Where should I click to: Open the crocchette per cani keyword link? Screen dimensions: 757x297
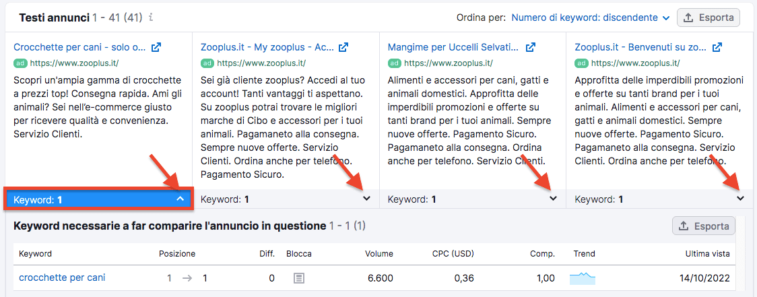[62, 277]
